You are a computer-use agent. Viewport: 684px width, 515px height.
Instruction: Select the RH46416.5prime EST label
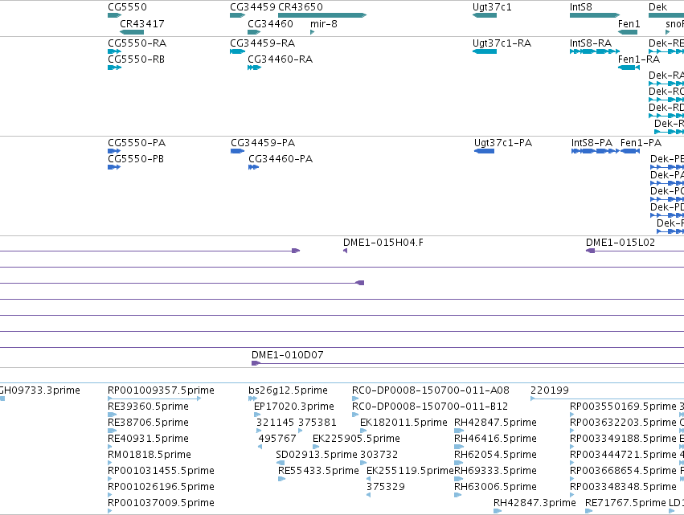495,439
